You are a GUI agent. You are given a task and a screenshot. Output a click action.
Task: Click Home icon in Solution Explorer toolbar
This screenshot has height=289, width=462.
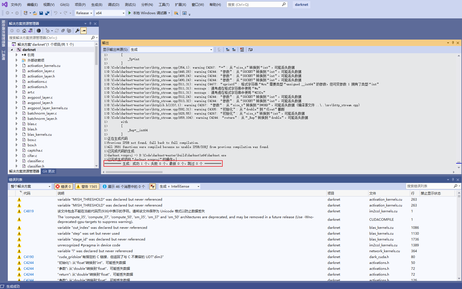tap(24, 31)
